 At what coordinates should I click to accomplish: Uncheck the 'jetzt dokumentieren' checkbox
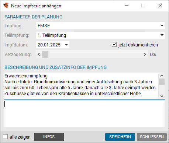click(x=114, y=45)
